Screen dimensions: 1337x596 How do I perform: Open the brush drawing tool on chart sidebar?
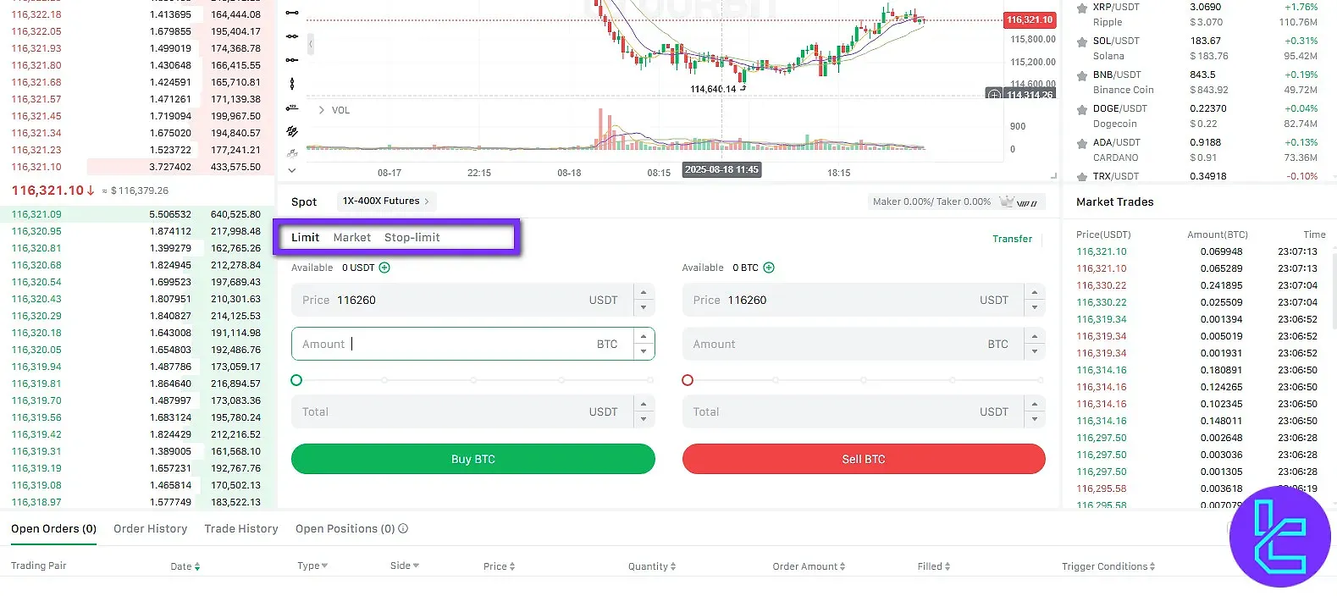[x=291, y=131]
